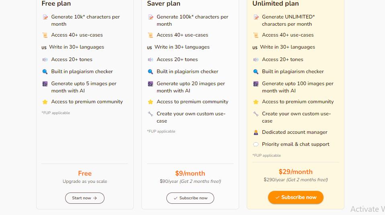Click the US languages icon in Free plan
The height and width of the screenshot is (215, 385).
(44, 47)
